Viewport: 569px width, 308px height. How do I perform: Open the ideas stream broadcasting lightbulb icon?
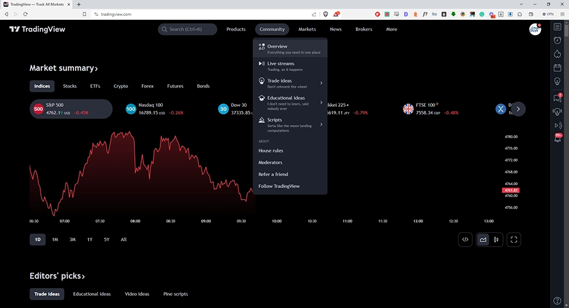coord(558,111)
